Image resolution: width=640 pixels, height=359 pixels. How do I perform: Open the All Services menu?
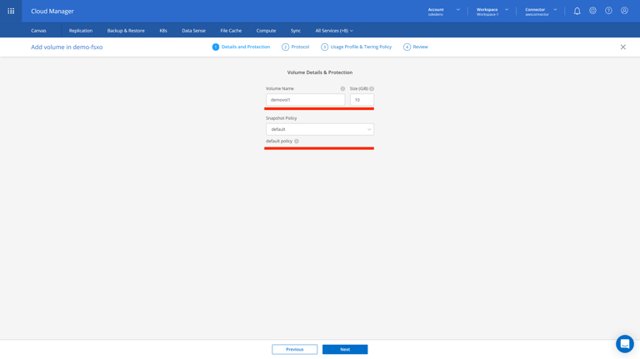pyautogui.click(x=334, y=31)
